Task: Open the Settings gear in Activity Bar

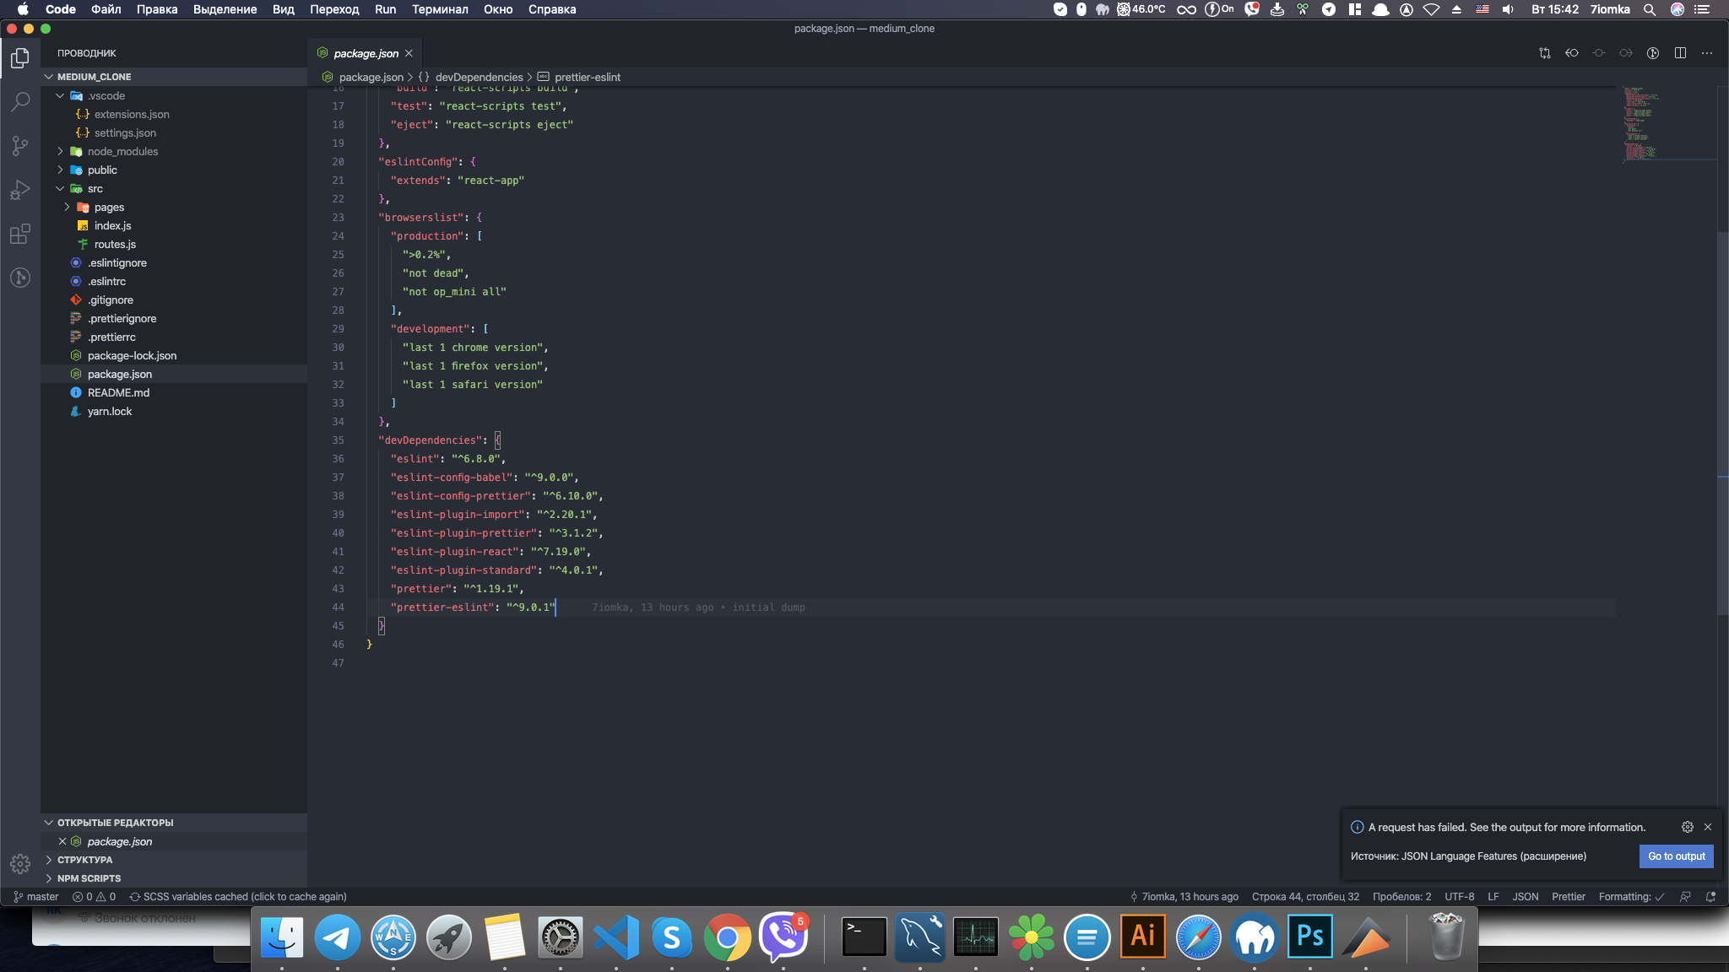Action: (19, 863)
